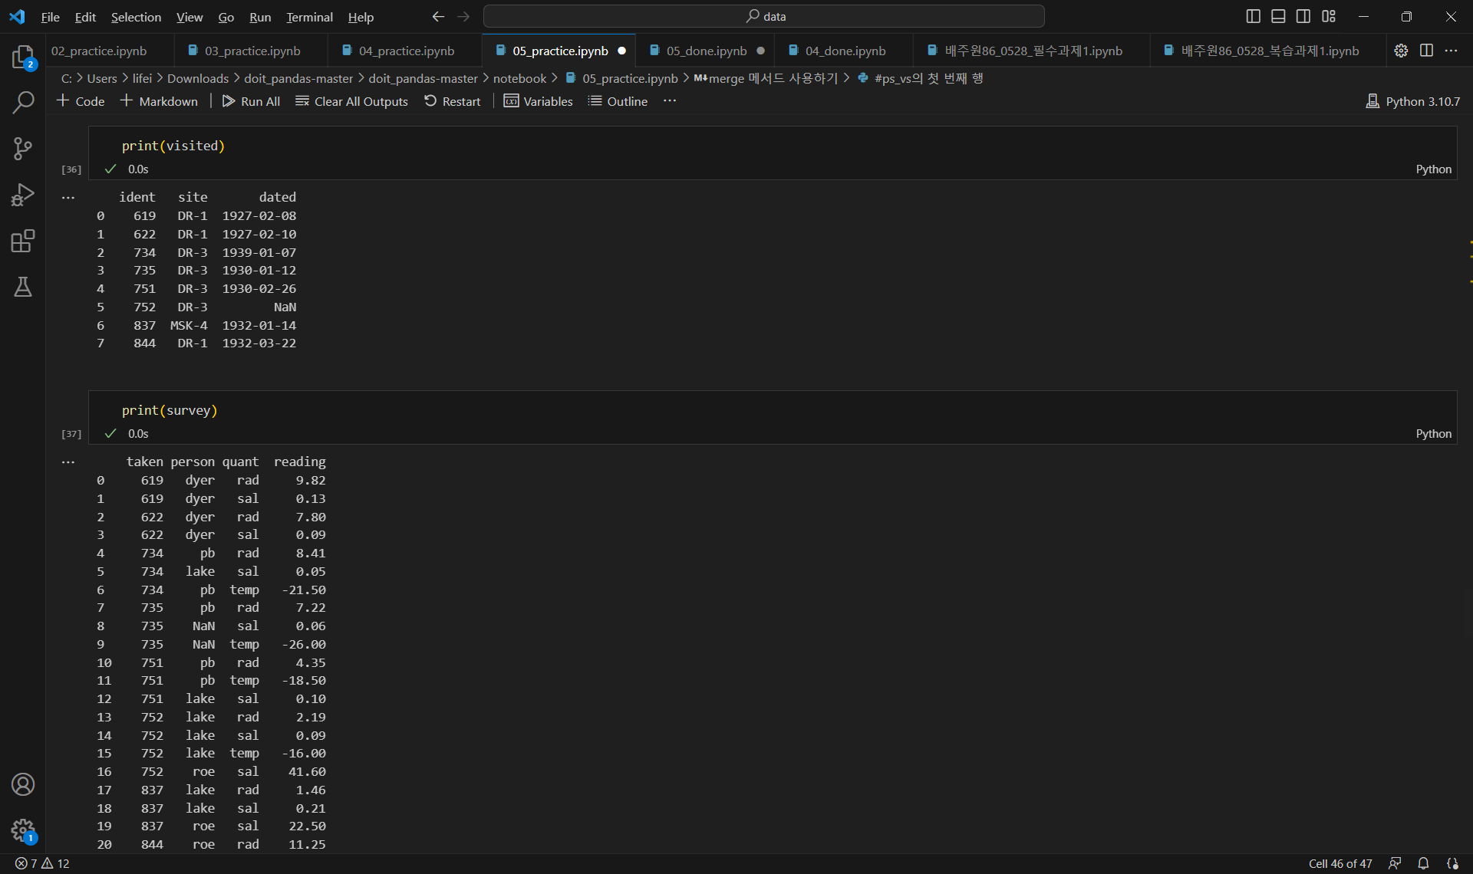Toggle Secondary Side Bar layout button
Screen dimensions: 1473x874
(x=1303, y=16)
